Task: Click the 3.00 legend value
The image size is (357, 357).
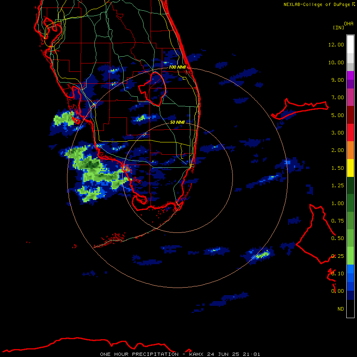Action: (x=338, y=133)
